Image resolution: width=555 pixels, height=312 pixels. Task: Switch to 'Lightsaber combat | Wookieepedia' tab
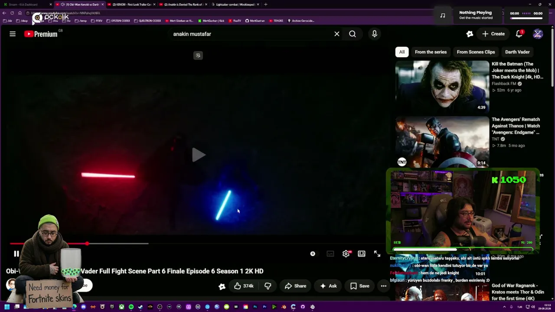(234, 4)
